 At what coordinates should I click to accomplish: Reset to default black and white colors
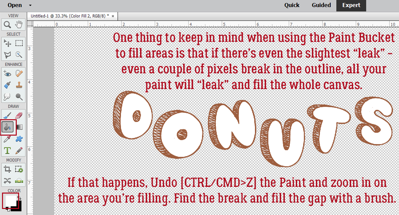tap(8, 210)
